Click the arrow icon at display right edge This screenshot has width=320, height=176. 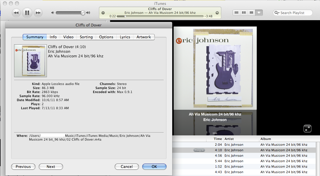217,13
